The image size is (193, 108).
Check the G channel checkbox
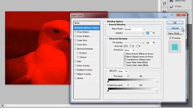[131, 46]
